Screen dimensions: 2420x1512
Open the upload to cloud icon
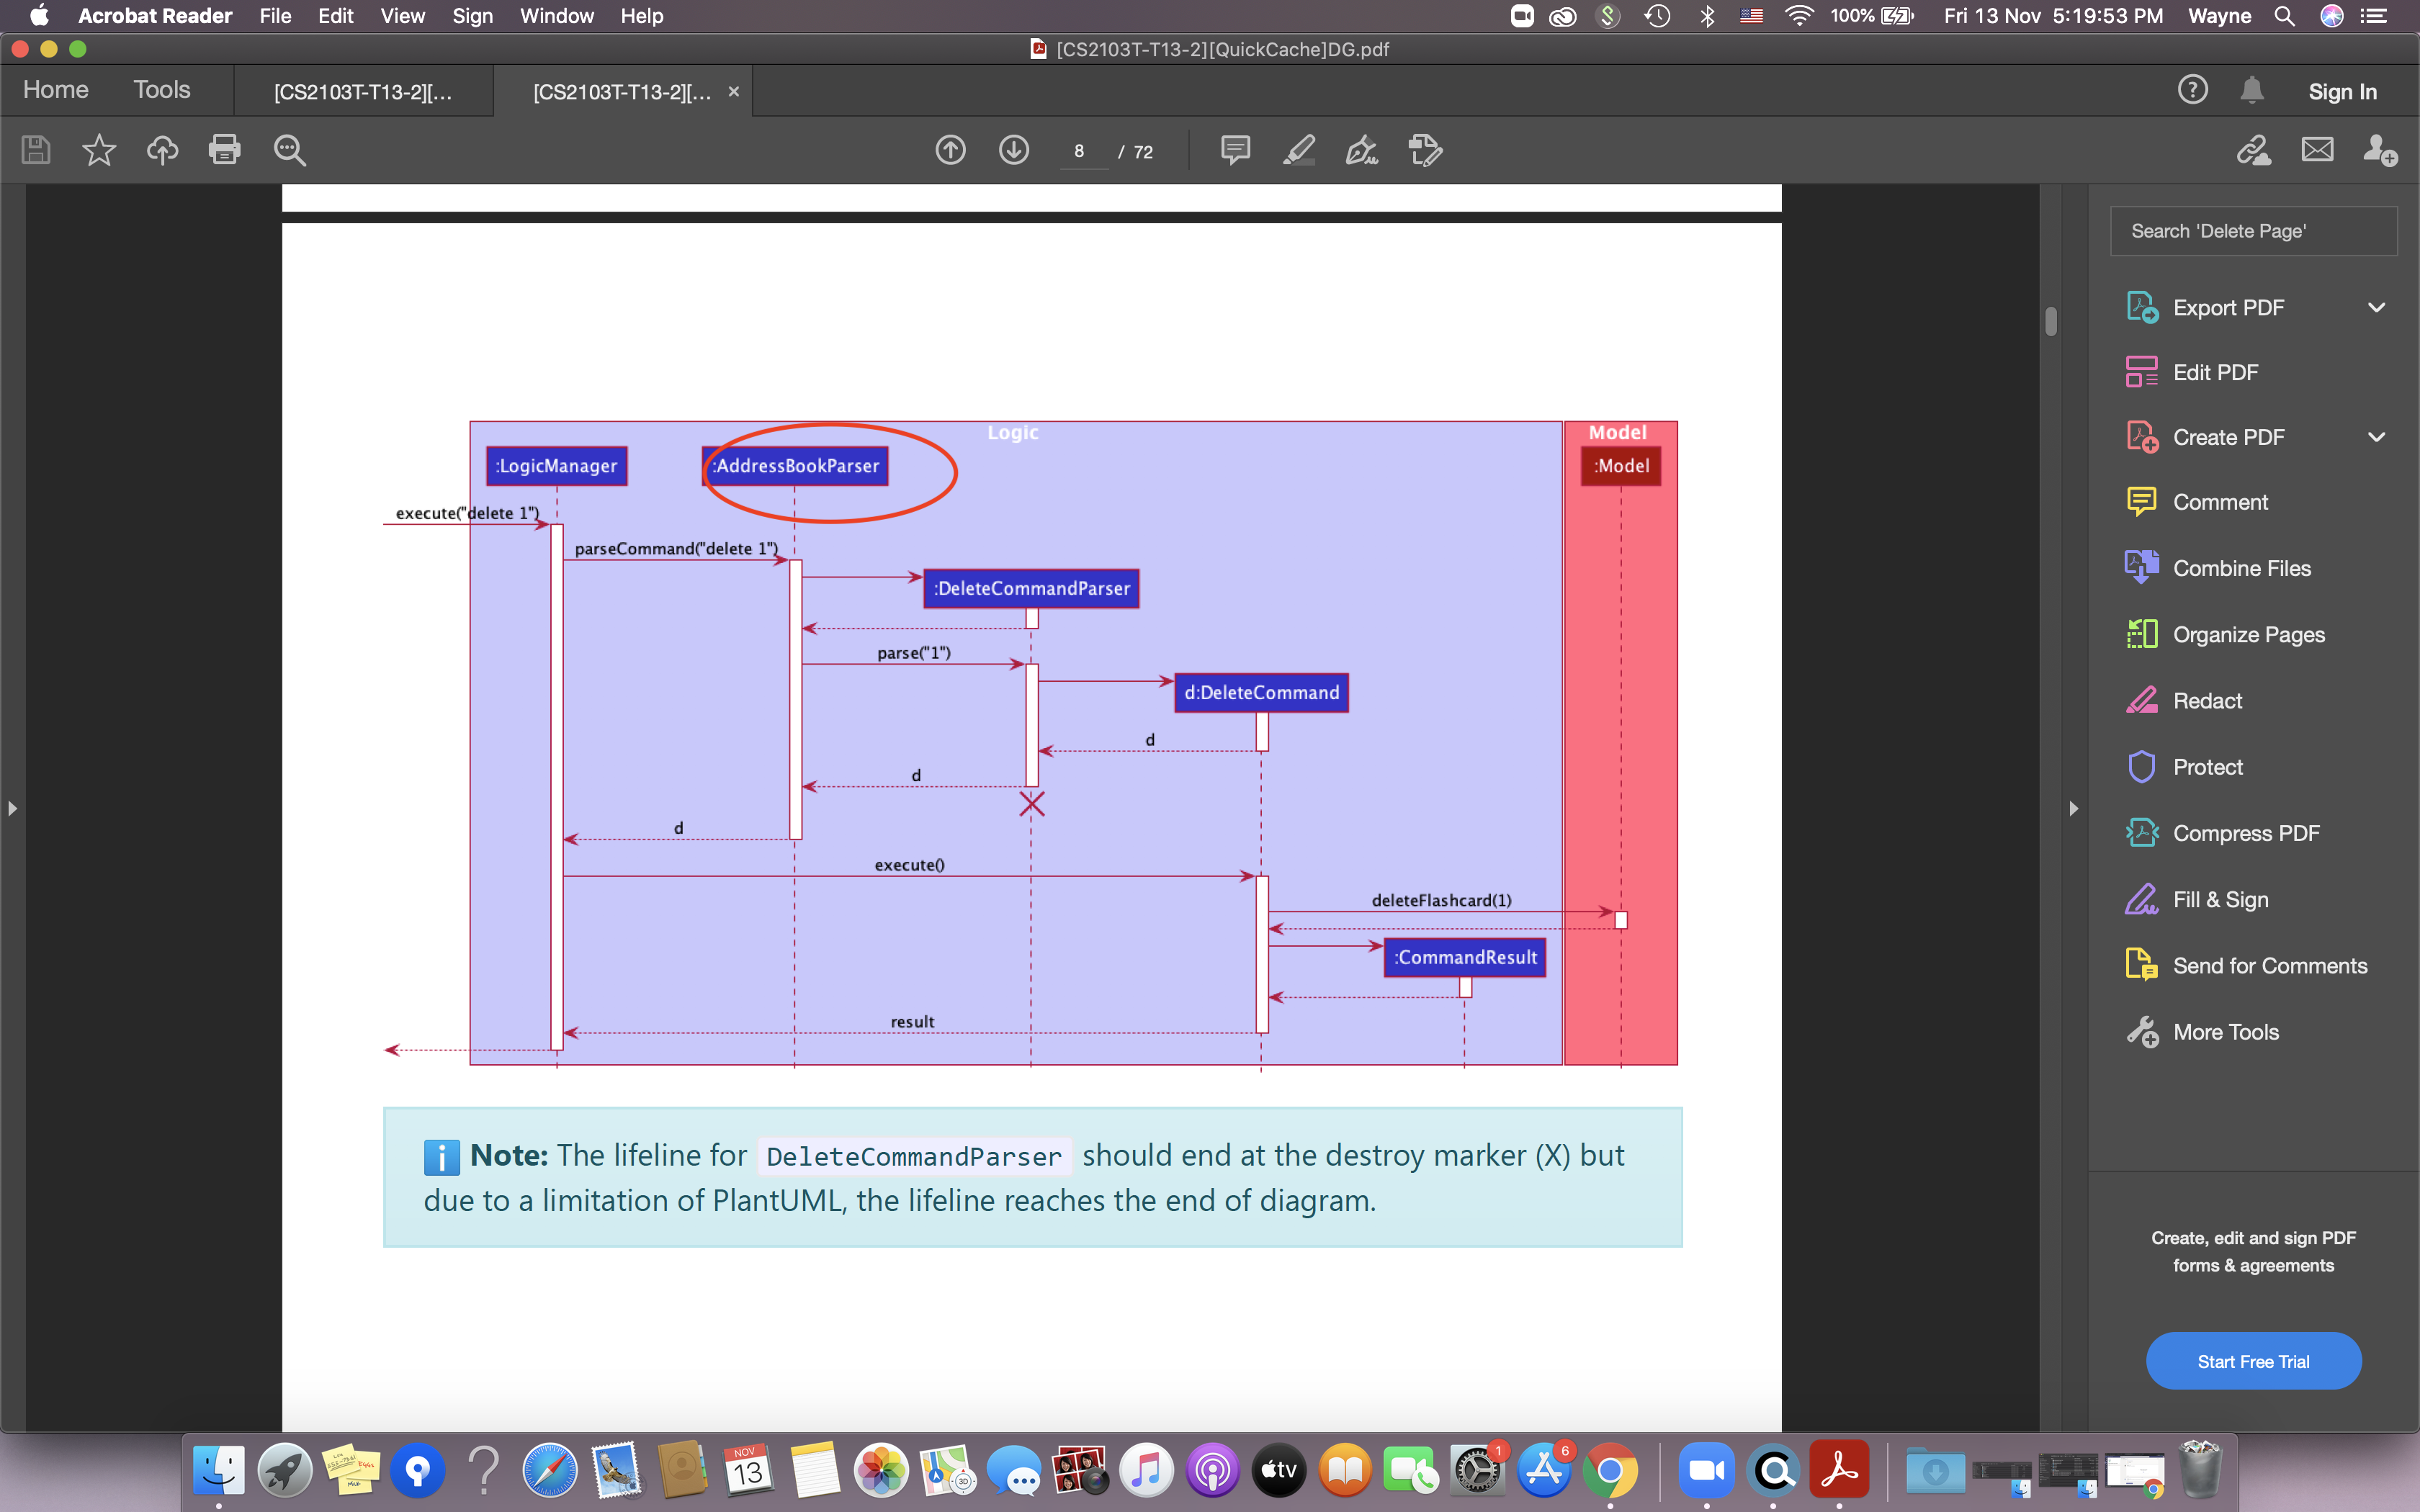tap(162, 150)
